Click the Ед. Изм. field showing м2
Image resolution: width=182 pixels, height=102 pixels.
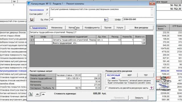point(76,20)
